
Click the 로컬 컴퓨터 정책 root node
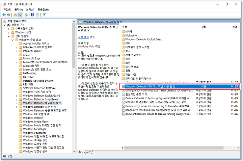point(15,21)
